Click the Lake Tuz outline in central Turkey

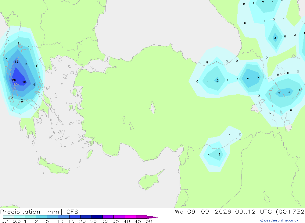pos(153,107)
